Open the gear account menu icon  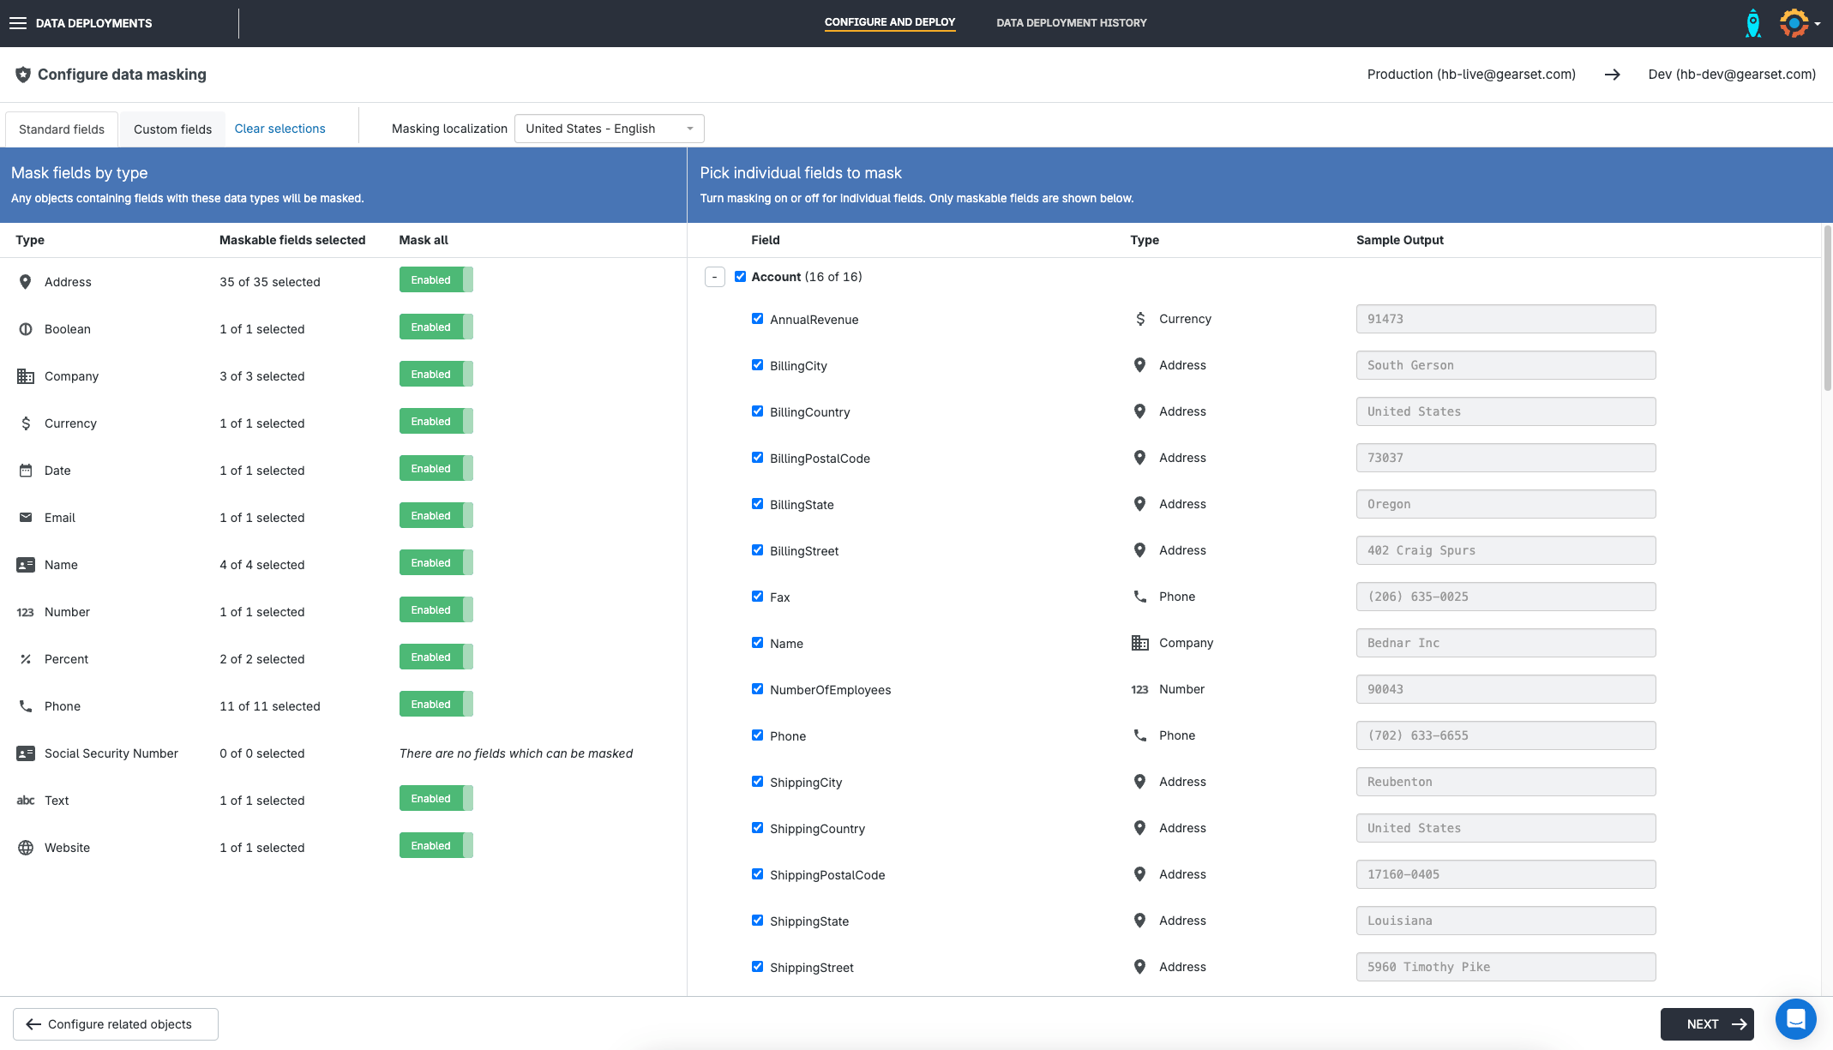tap(1794, 23)
